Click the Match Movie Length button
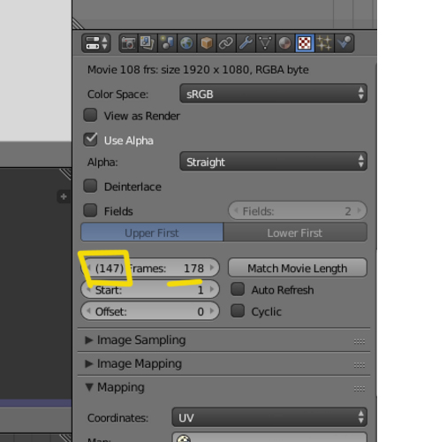The image size is (424, 442). 298,268
